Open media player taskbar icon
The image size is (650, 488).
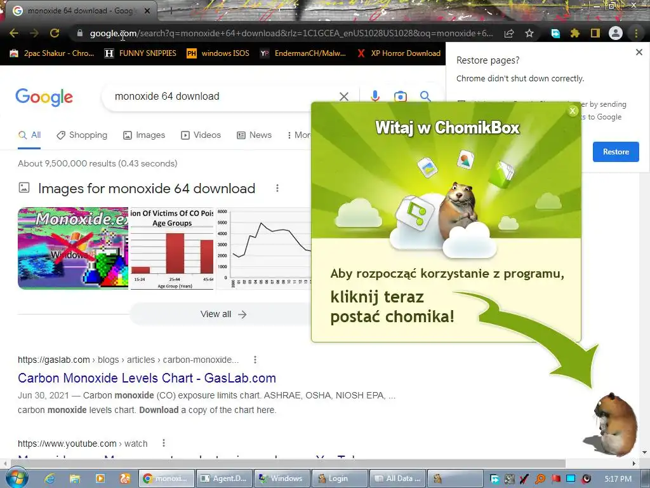click(x=100, y=478)
